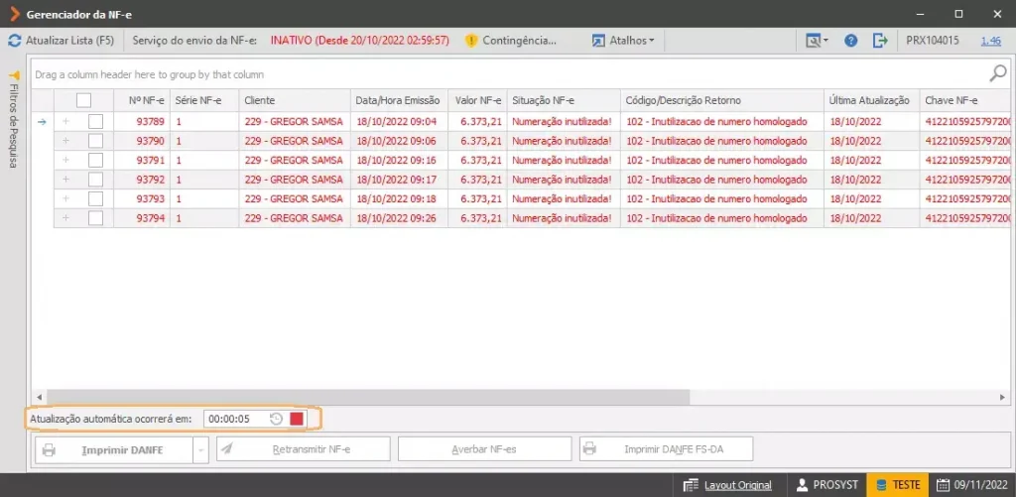The image size is (1016, 497).
Task: Click the horizontal scrollbar of the grid
Action: point(369,397)
